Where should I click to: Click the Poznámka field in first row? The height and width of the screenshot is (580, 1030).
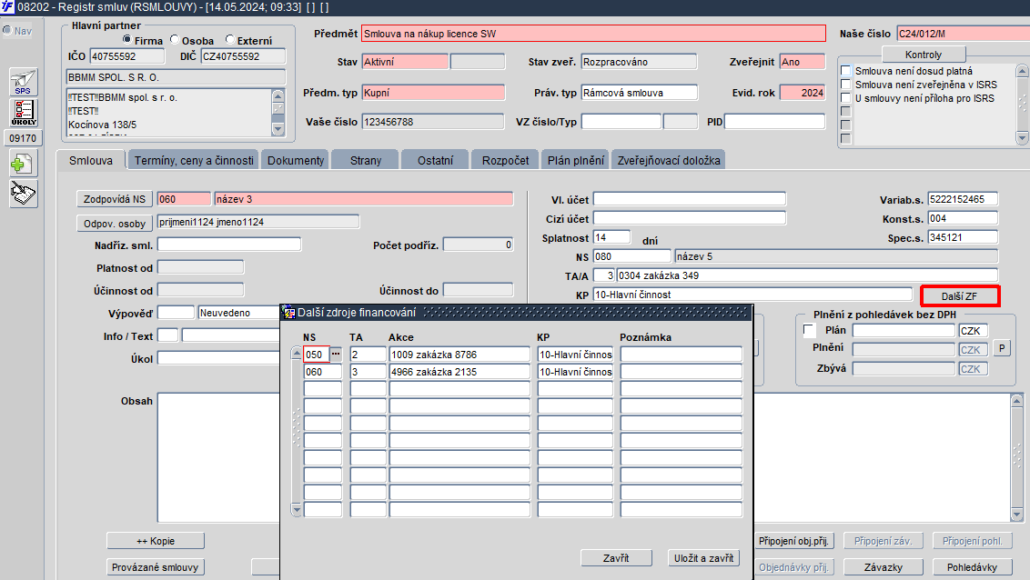click(x=682, y=355)
